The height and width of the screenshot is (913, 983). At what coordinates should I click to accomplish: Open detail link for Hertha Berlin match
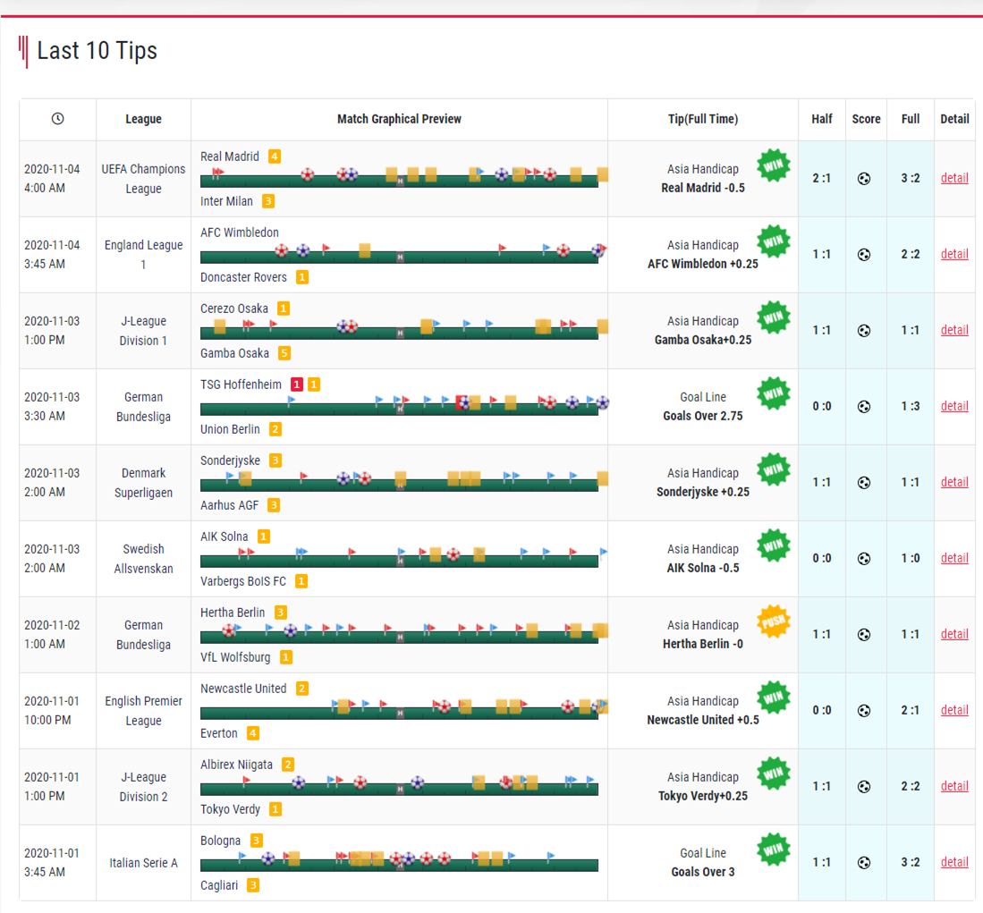click(954, 634)
